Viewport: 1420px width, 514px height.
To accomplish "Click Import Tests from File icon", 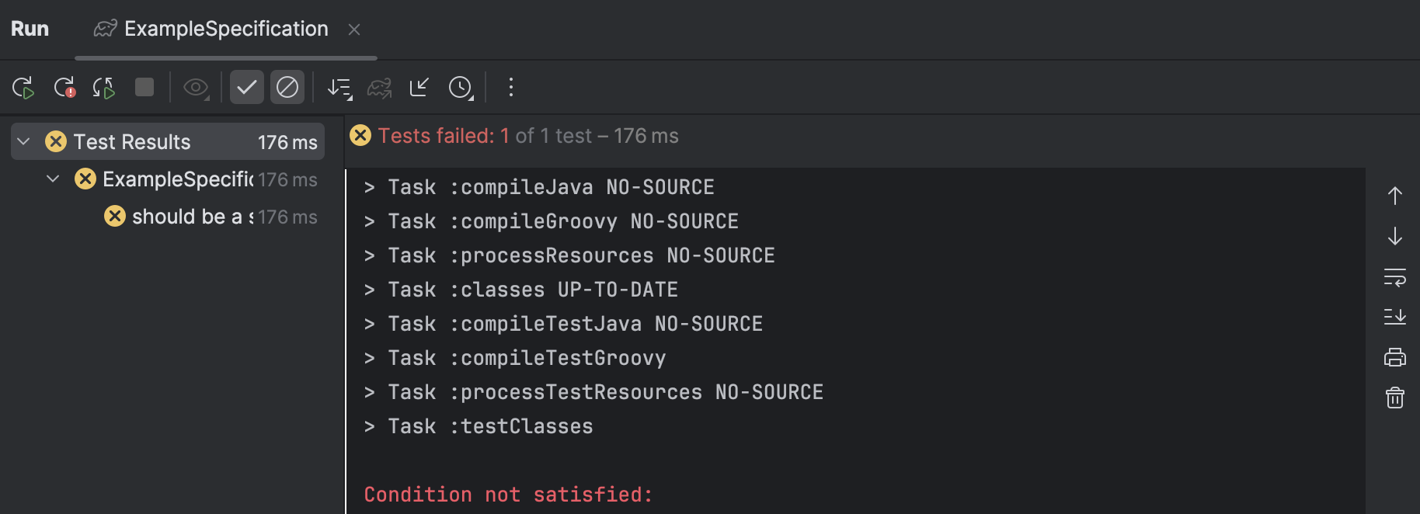I will (419, 87).
